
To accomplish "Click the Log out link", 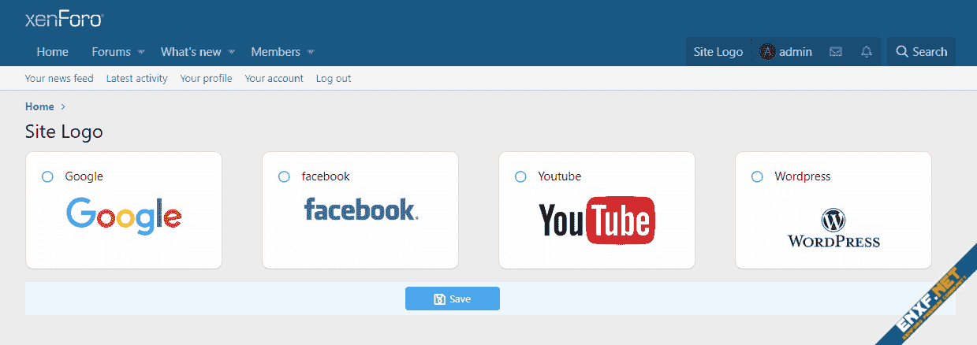I will point(334,78).
